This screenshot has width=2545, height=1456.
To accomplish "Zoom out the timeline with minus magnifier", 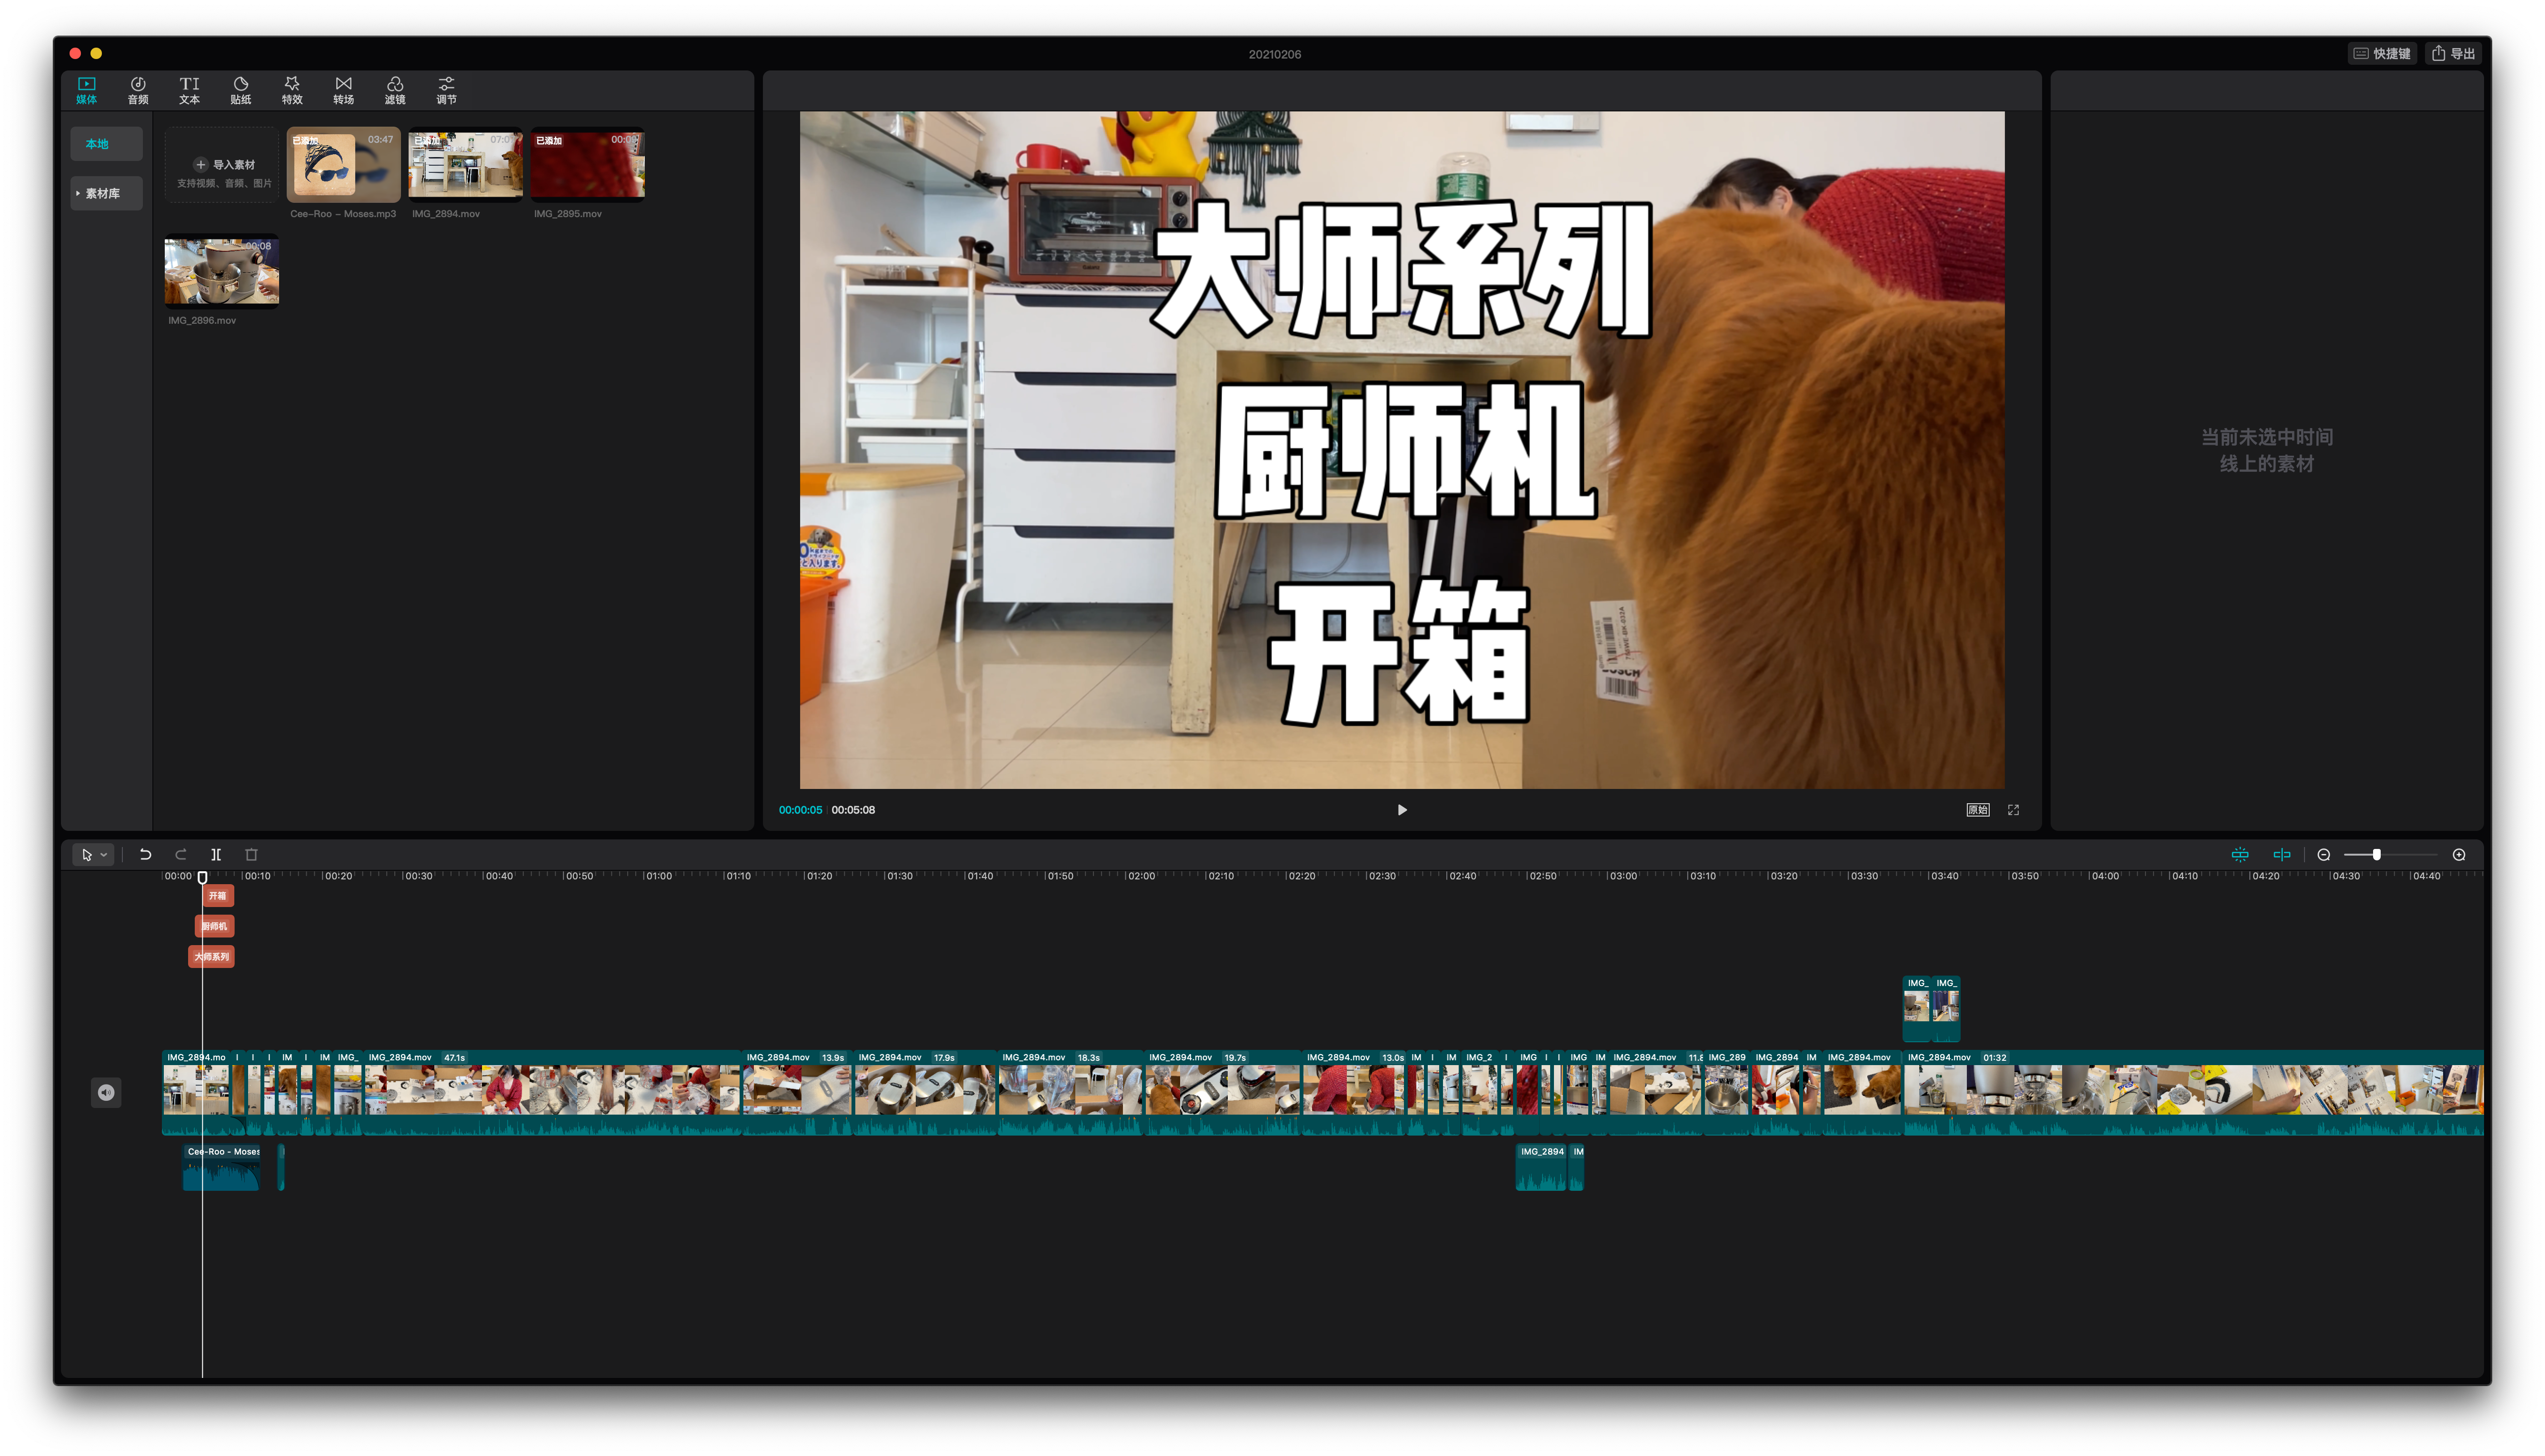I will click(2323, 854).
